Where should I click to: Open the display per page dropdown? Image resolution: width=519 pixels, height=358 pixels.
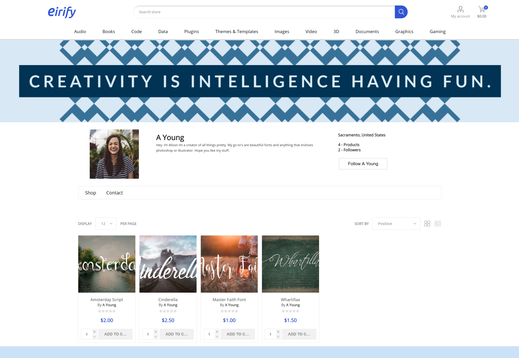click(106, 224)
